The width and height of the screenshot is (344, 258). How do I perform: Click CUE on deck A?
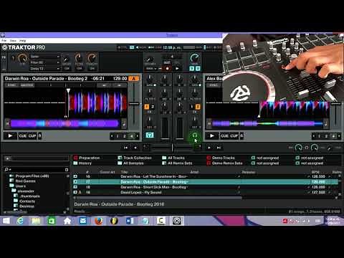pyautogui.click(x=23, y=136)
